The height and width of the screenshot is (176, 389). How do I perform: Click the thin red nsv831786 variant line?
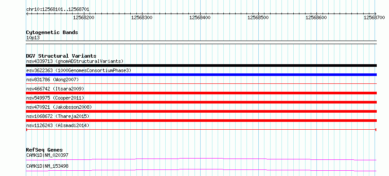coord(201,84)
